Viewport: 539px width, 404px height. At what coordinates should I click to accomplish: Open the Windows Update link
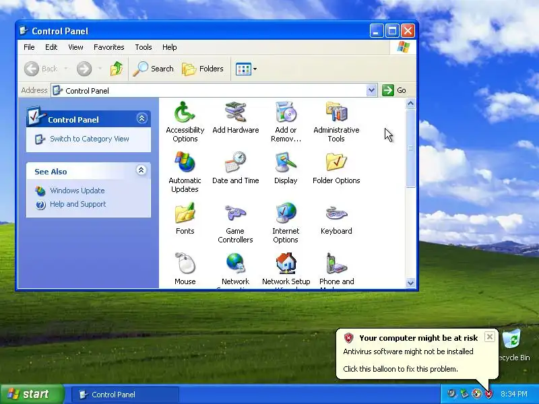click(77, 191)
